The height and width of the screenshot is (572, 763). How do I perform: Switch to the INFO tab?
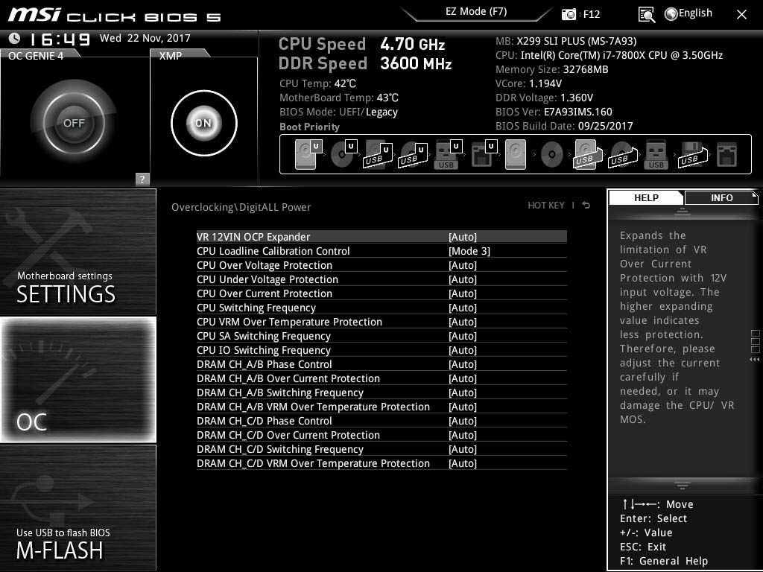point(721,197)
